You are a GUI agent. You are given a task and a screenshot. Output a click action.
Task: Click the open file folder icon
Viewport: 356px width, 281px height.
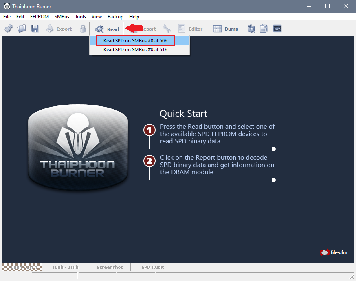point(22,29)
